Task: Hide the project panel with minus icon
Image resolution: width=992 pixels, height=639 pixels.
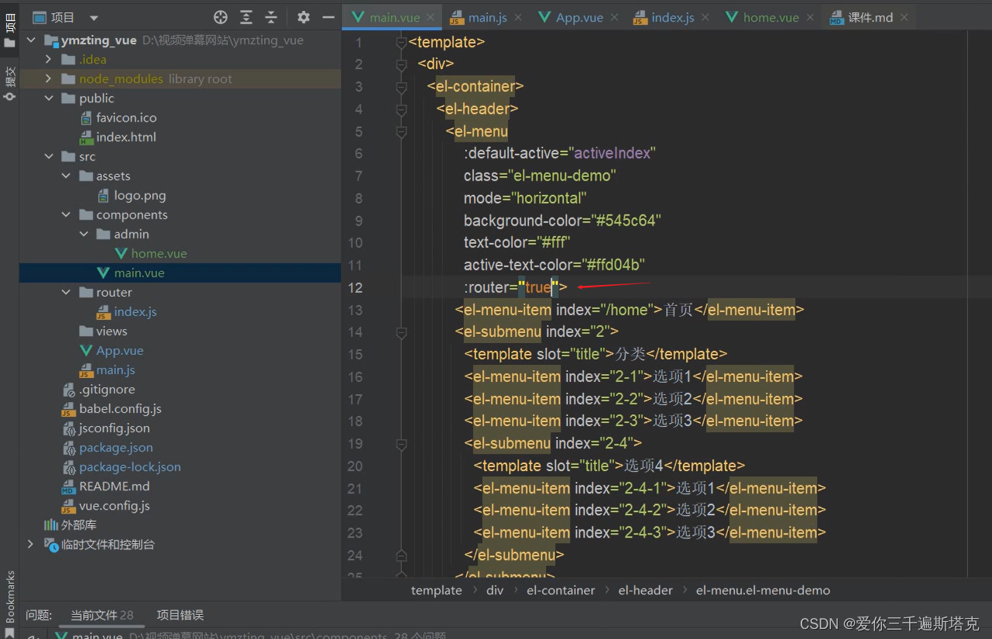Action: click(328, 17)
